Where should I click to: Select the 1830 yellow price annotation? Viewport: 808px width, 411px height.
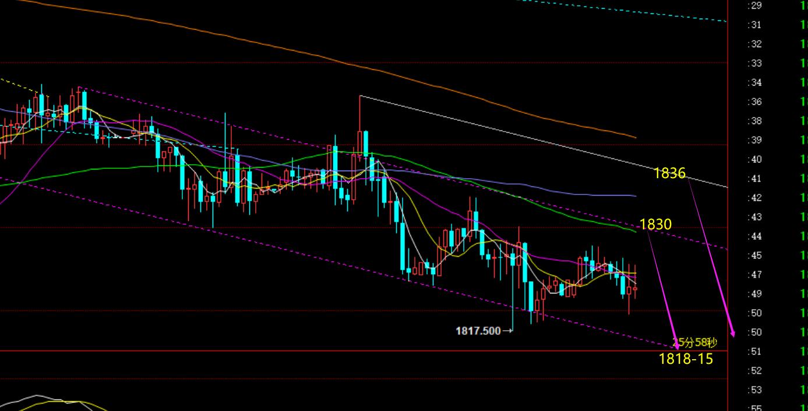point(655,224)
